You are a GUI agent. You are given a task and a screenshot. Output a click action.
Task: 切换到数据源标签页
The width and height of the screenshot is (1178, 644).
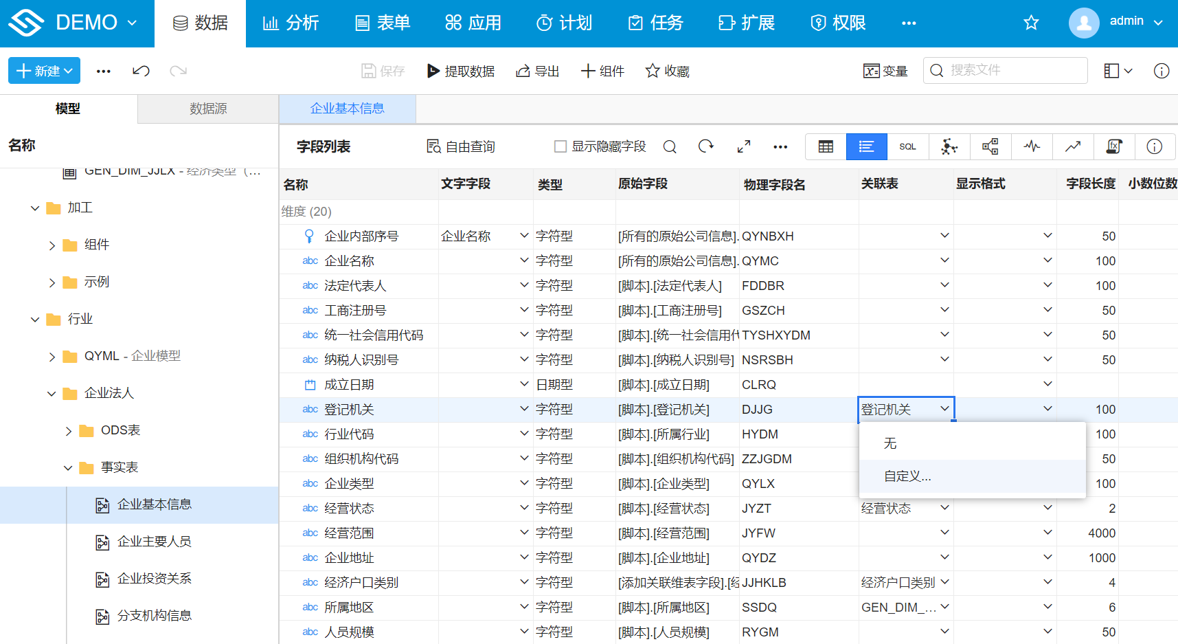point(207,109)
